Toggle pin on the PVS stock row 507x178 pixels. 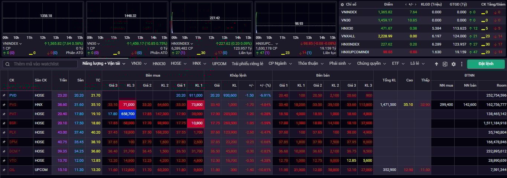coord(4,105)
